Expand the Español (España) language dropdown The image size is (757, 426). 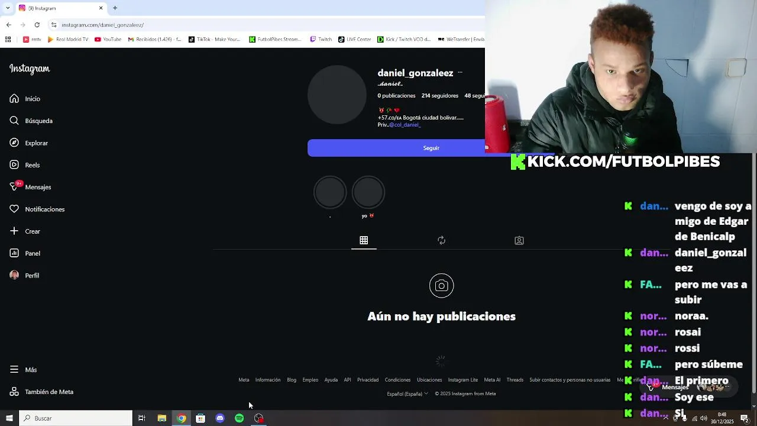point(407,394)
